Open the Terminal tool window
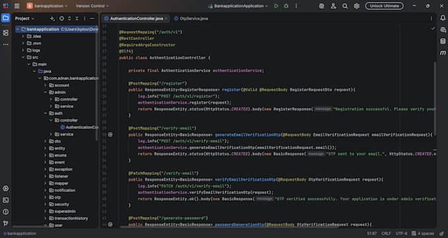The width and height of the screenshot is (448, 238). [x=5, y=200]
